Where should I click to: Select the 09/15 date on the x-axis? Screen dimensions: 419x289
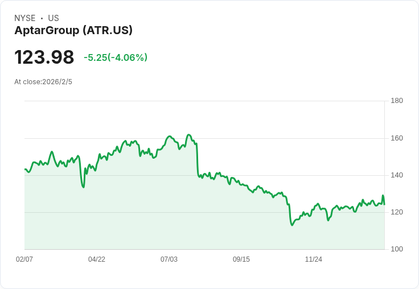pos(241,259)
